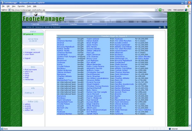
Task: Open the 'admin' editor link
Action: click(28, 104)
